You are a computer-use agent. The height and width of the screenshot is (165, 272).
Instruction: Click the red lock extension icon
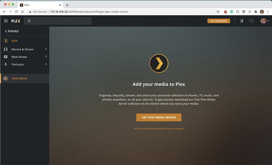(225, 11)
